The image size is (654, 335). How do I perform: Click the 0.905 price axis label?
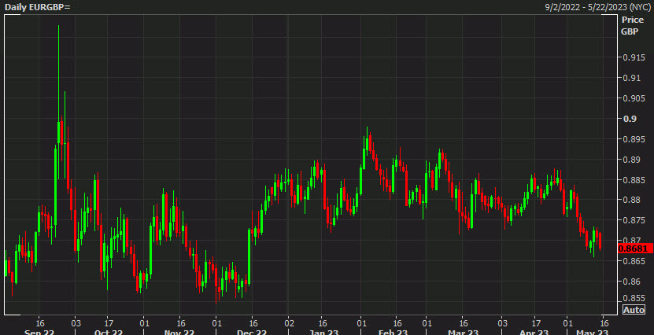click(634, 98)
